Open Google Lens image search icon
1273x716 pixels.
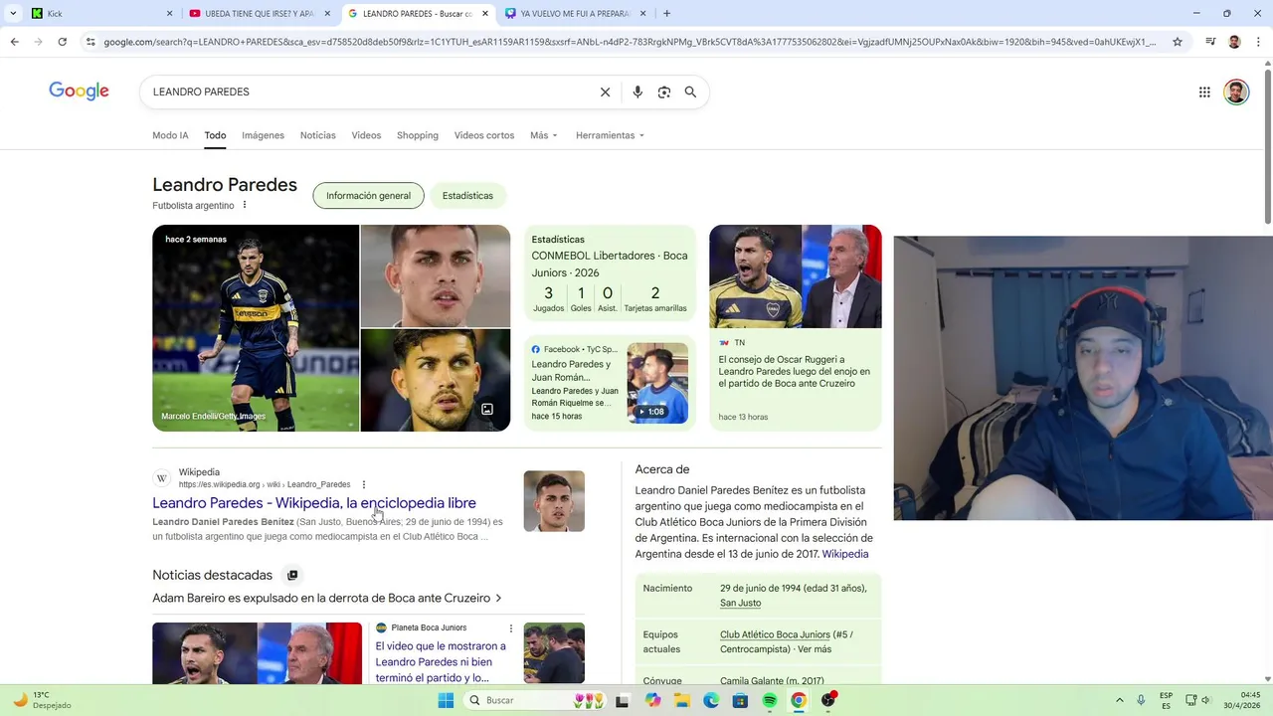(664, 91)
